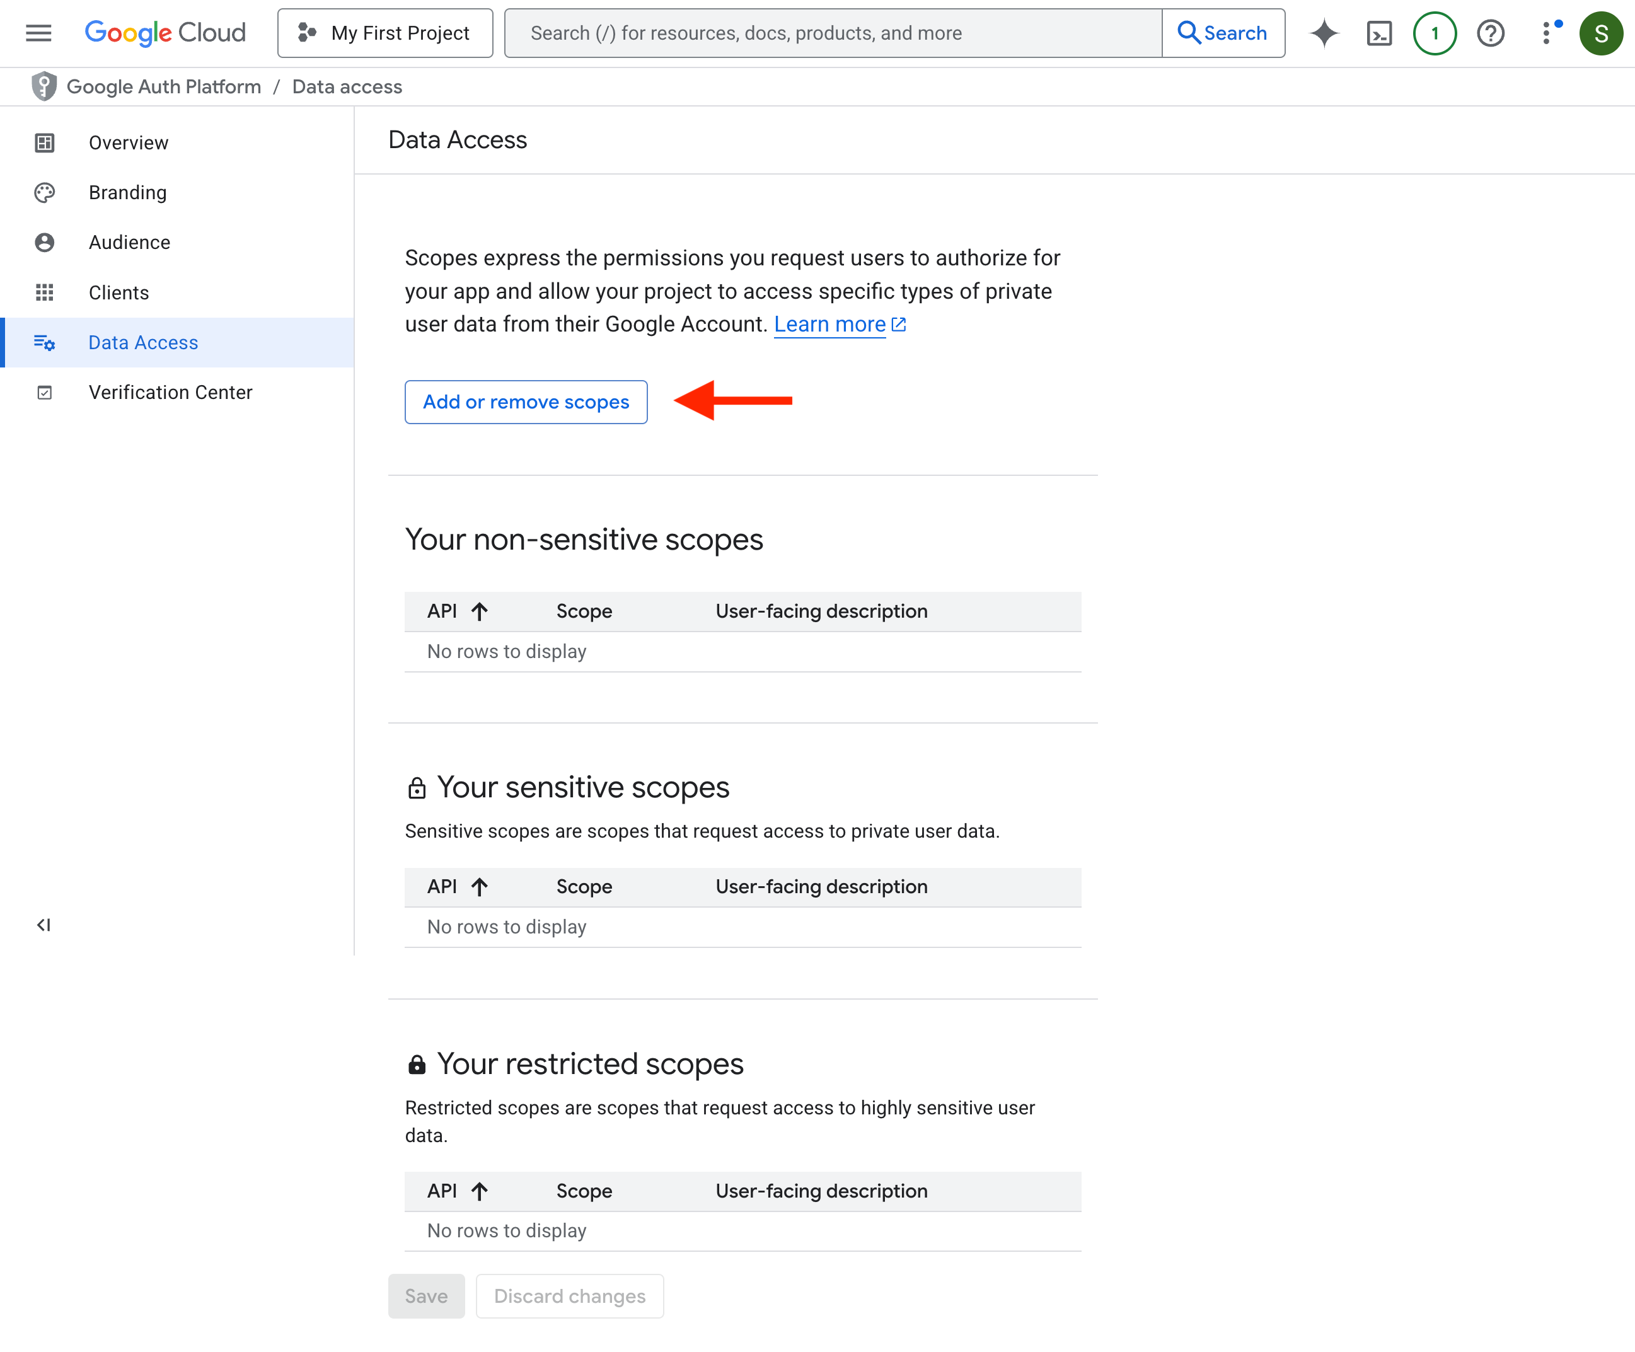Open the My First Project selector
Screen dimensions: 1635x1352
pos(384,33)
